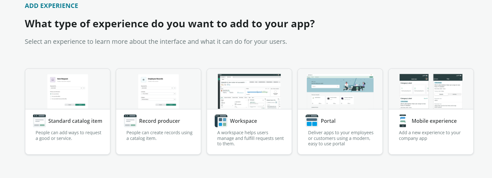
Task: Open the Item Request preview thumbnail
Action: click(x=68, y=91)
